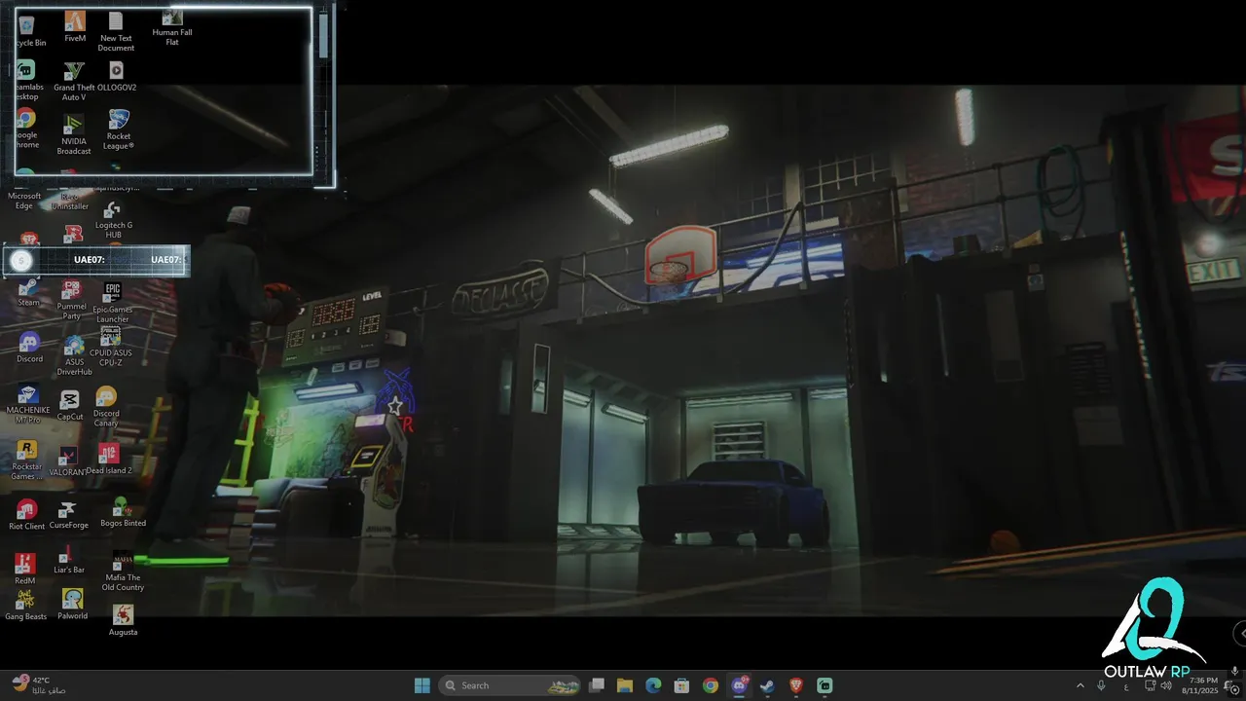Screen dimensions: 1246x701
Task: Launch VALORANT from the desktop
Action: (68, 462)
